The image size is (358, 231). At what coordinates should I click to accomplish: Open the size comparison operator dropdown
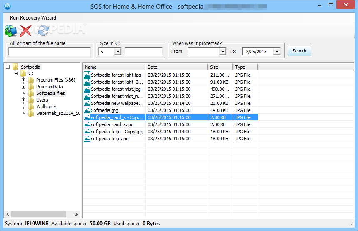118,51
